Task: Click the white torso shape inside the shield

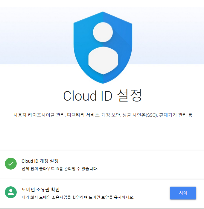Action: (103, 61)
